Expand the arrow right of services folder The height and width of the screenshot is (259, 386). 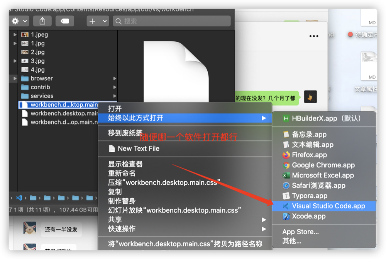pyautogui.click(x=115, y=96)
